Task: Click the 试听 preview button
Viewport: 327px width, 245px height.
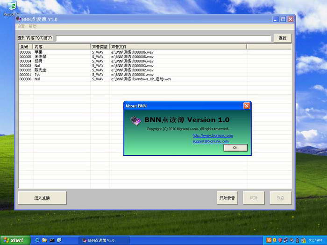Action: coord(254,198)
